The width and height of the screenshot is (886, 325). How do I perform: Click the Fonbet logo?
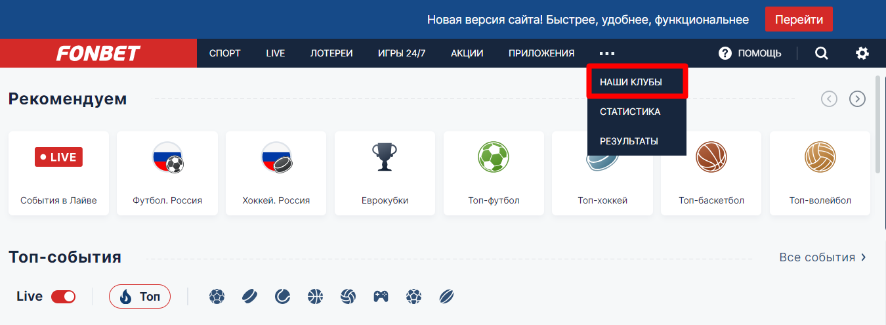[x=98, y=53]
